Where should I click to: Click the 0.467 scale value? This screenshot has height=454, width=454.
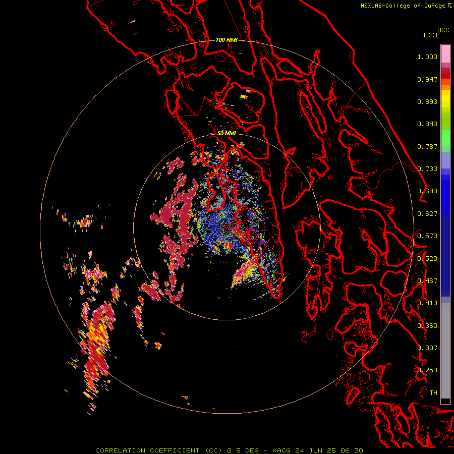427,281
